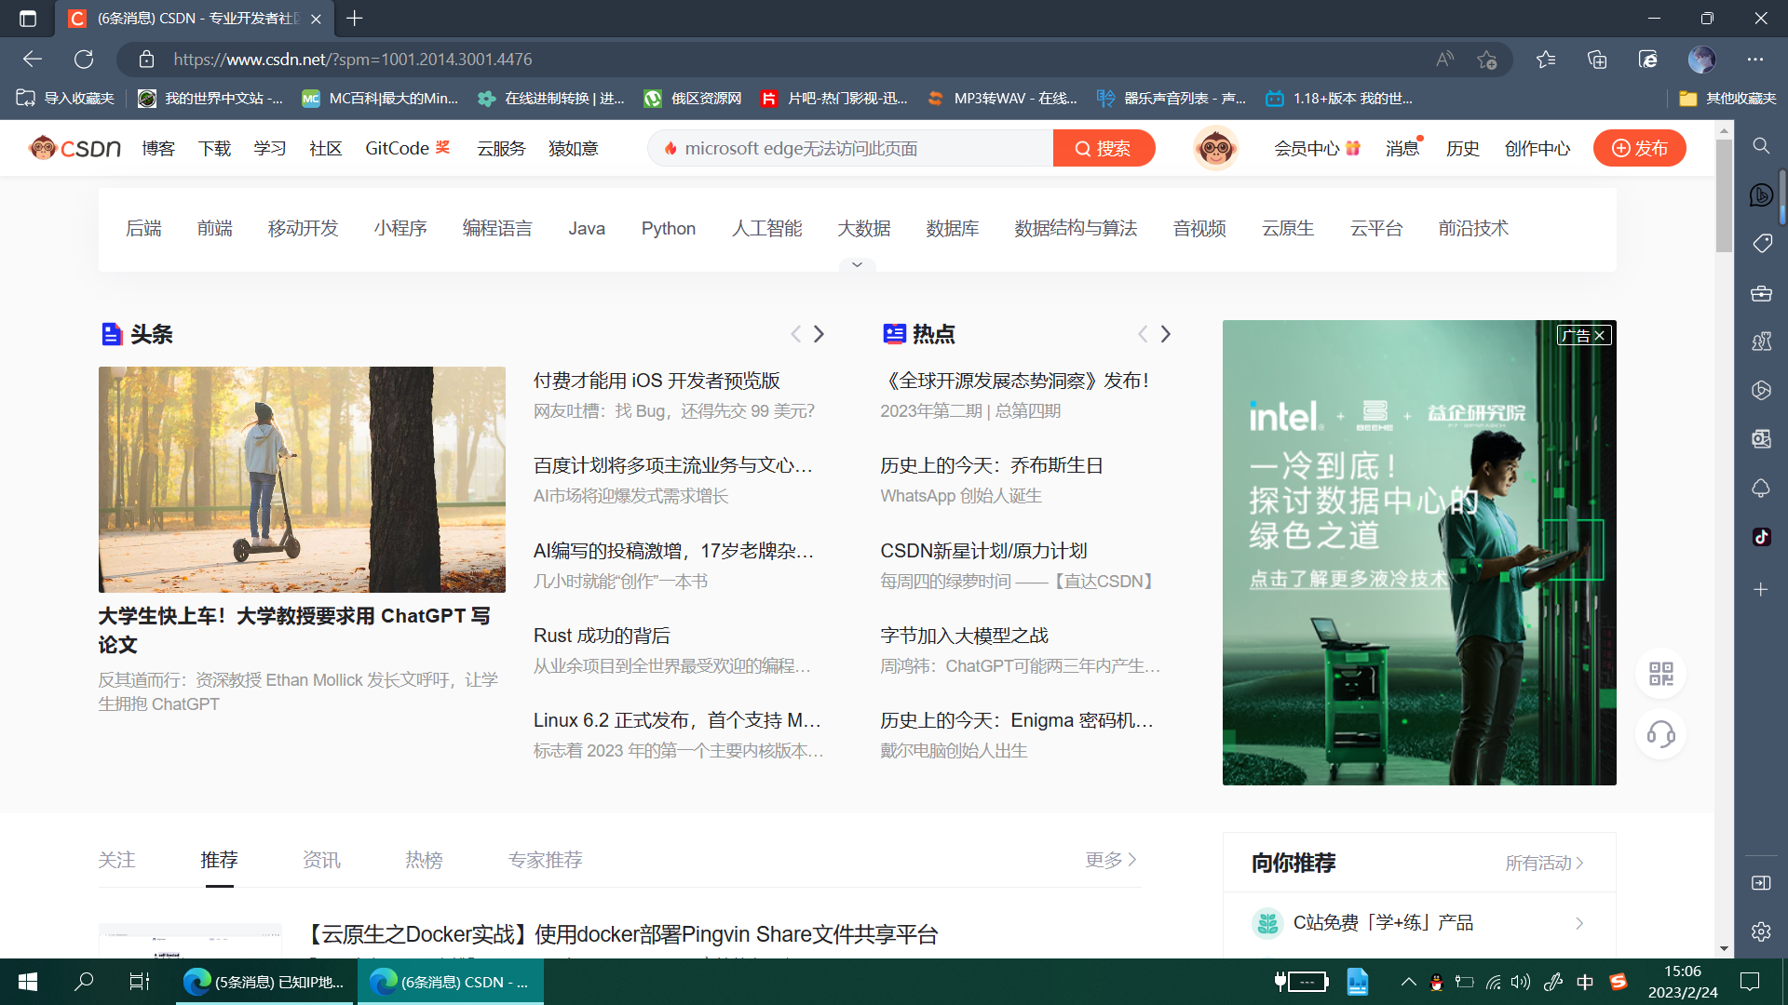Expand the category bar down chevron
The height and width of the screenshot is (1005, 1788).
[857, 265]
